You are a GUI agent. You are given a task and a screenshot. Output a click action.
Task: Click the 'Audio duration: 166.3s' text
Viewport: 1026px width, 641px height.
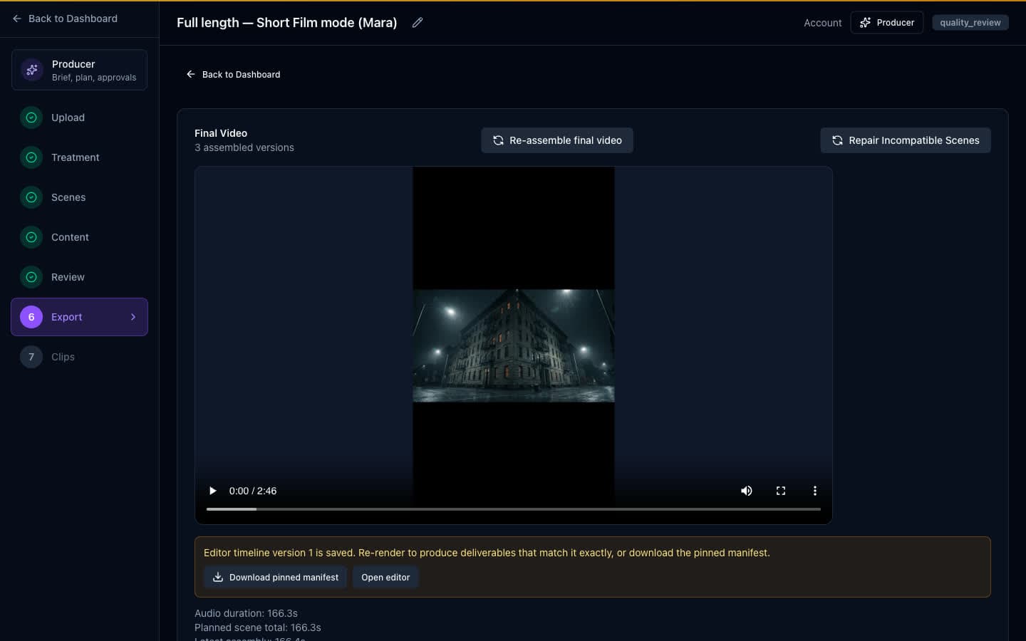pyautogui.click(x=246, y=613)
